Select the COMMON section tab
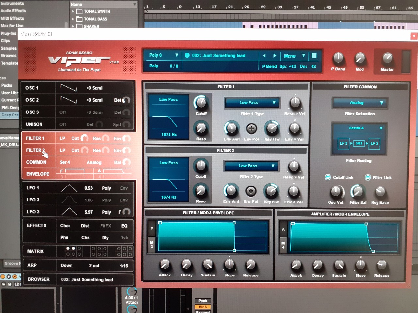 pyautogui.click(x=36, y=162)
